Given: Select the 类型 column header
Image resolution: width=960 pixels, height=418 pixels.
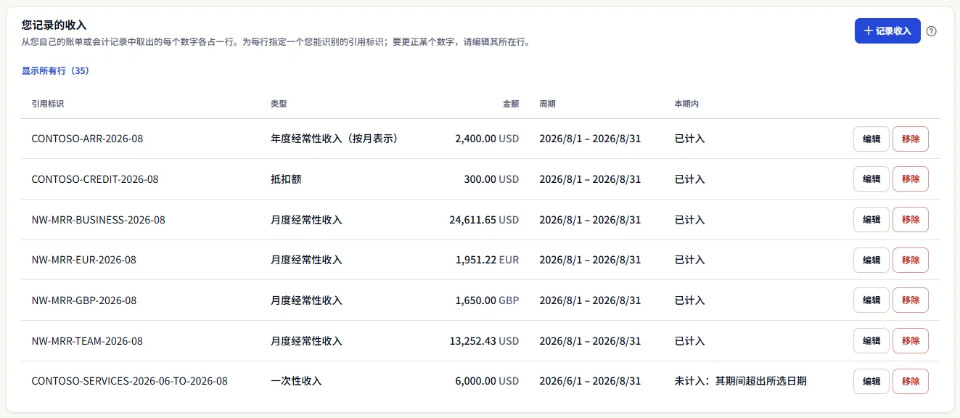Looking at the screenshot, I should 279,104.
